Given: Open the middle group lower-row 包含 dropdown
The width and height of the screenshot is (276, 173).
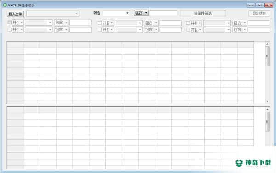Looking at the screenshot, I should (x=151, y=29).
